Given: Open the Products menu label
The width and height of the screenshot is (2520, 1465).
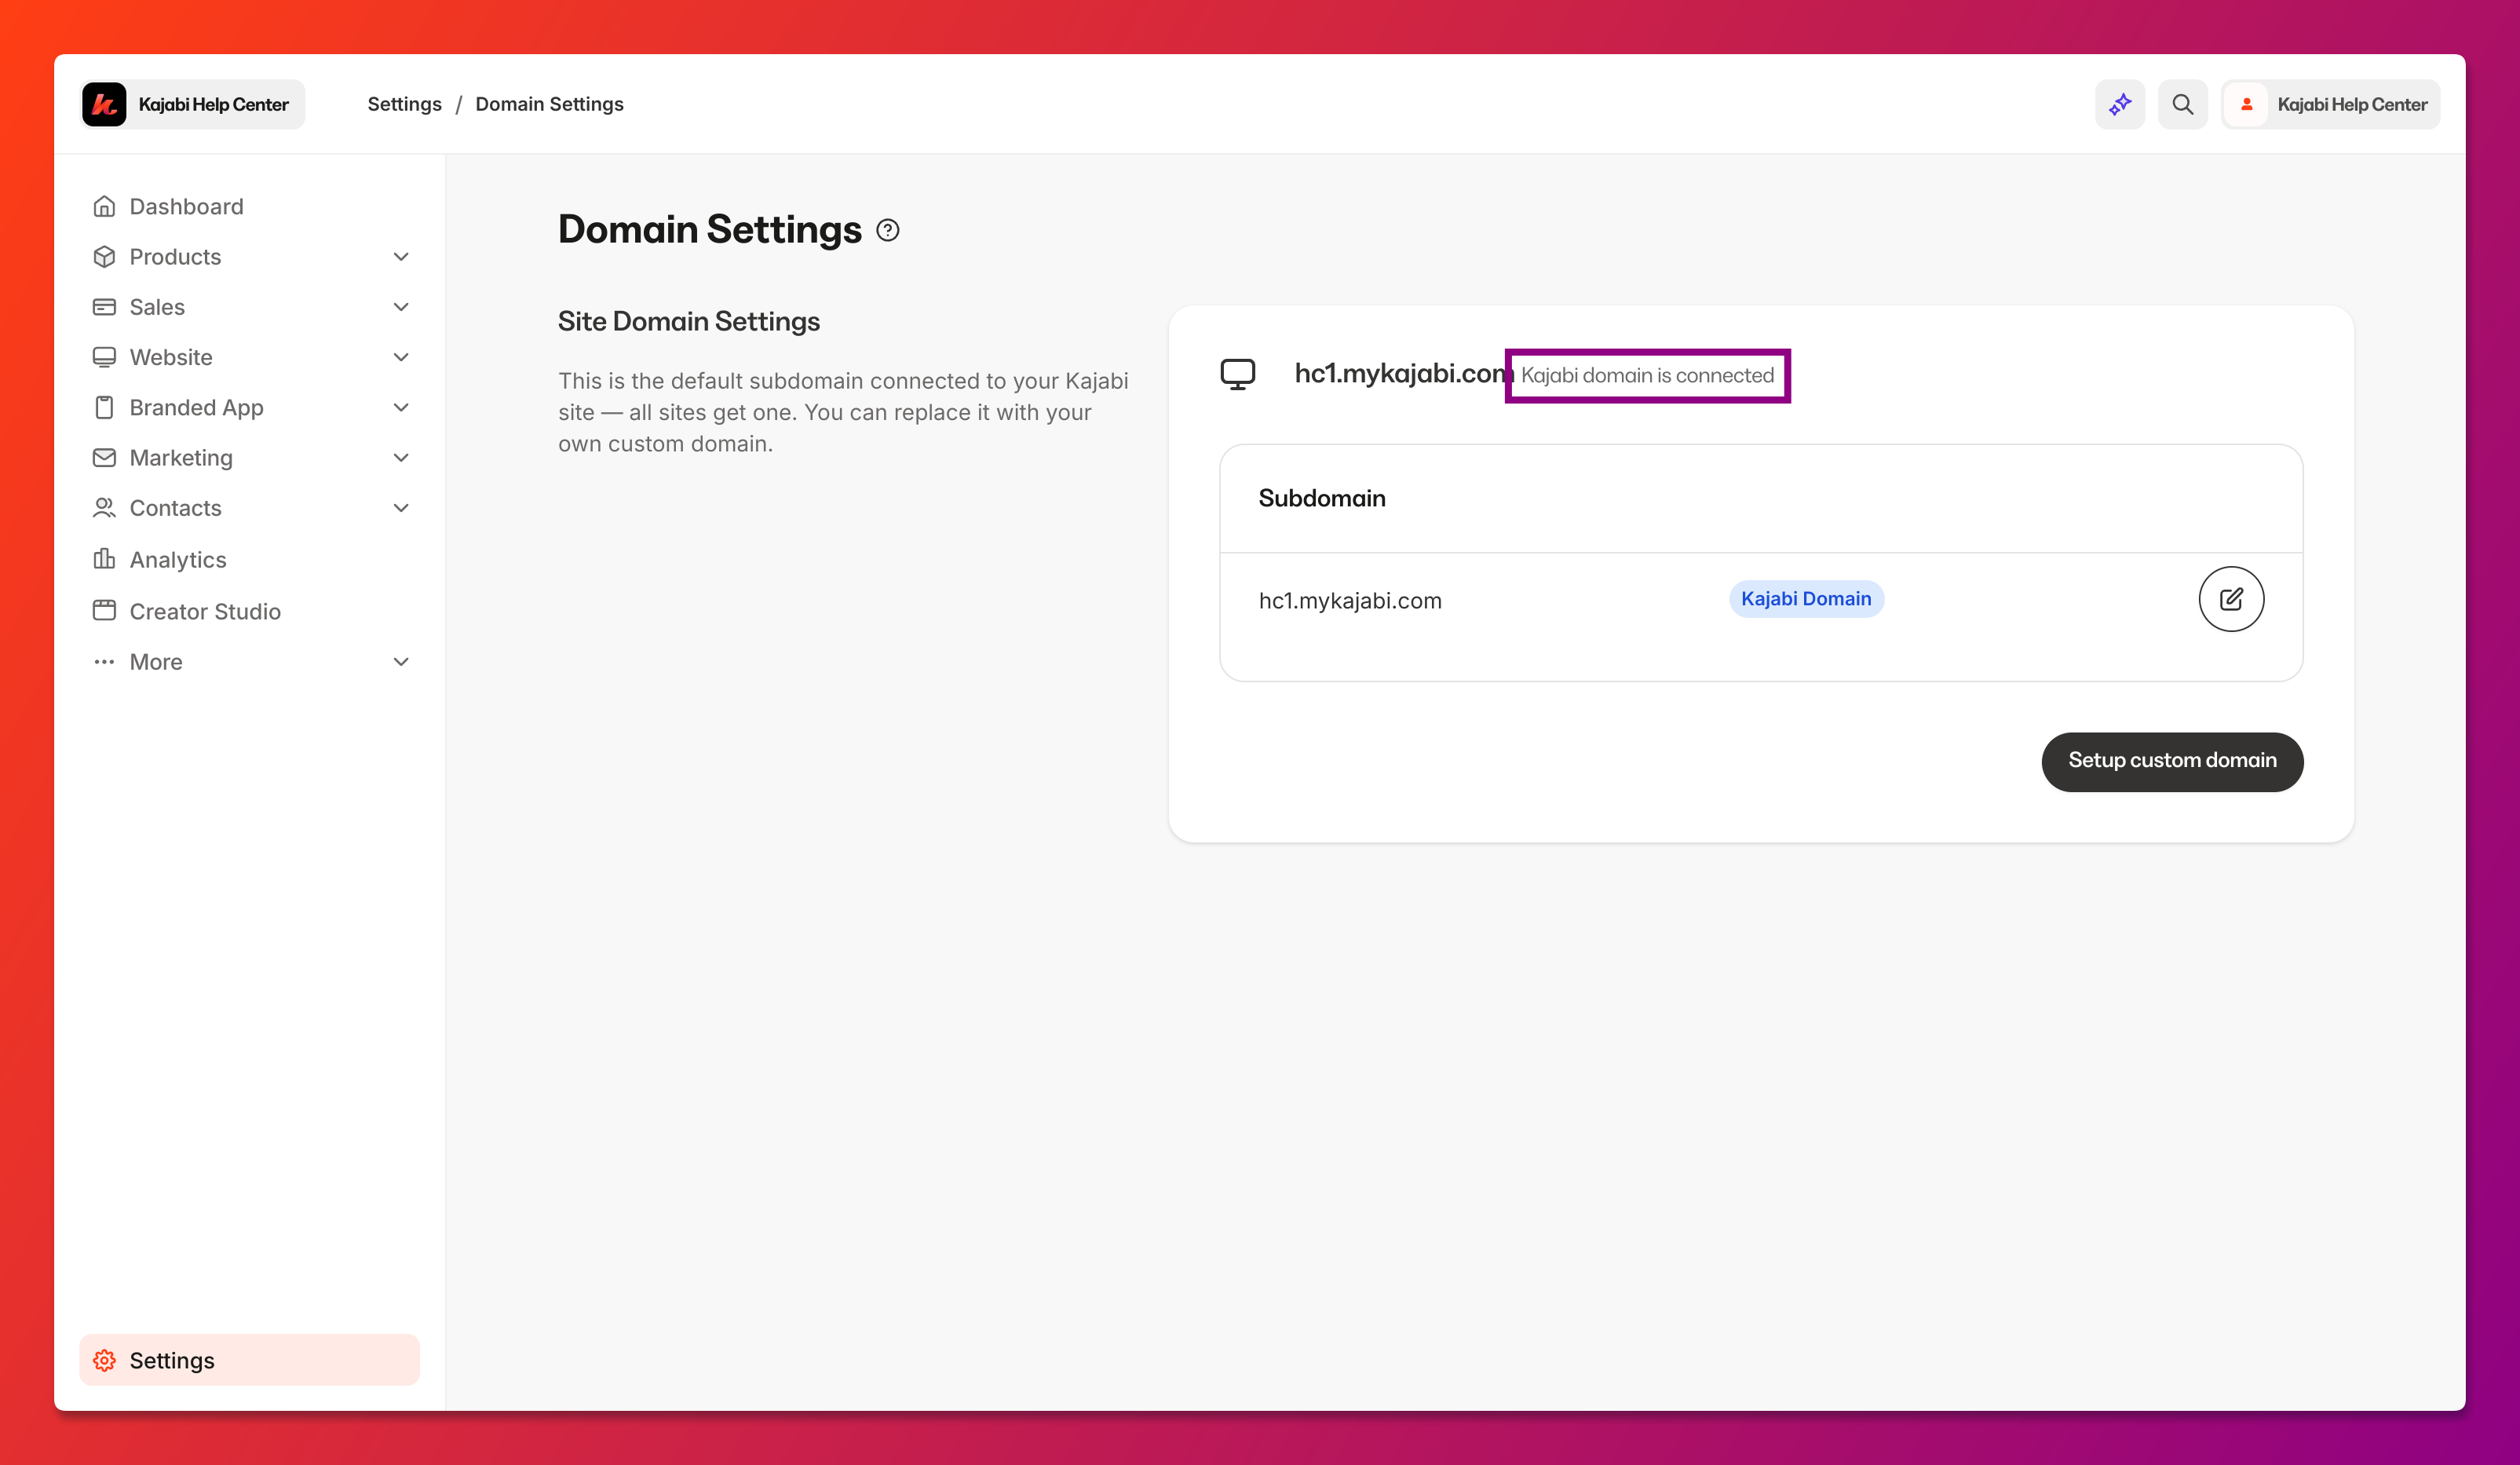Looking at the screenshot, I should point(175,257).
